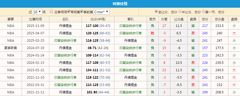
Task: Click total points 217
Action: (x=205, y=26)
